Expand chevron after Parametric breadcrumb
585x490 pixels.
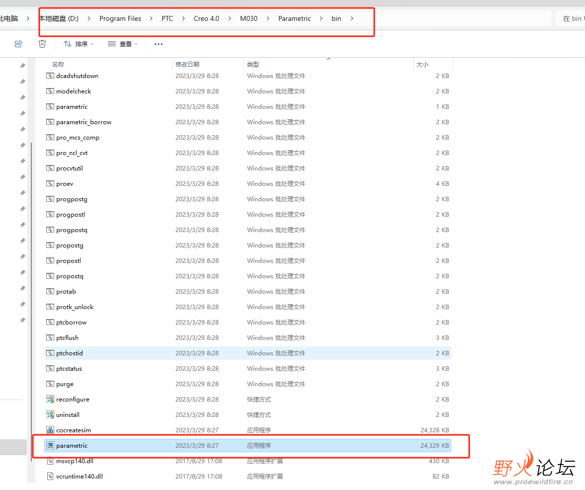pos(321,19)
